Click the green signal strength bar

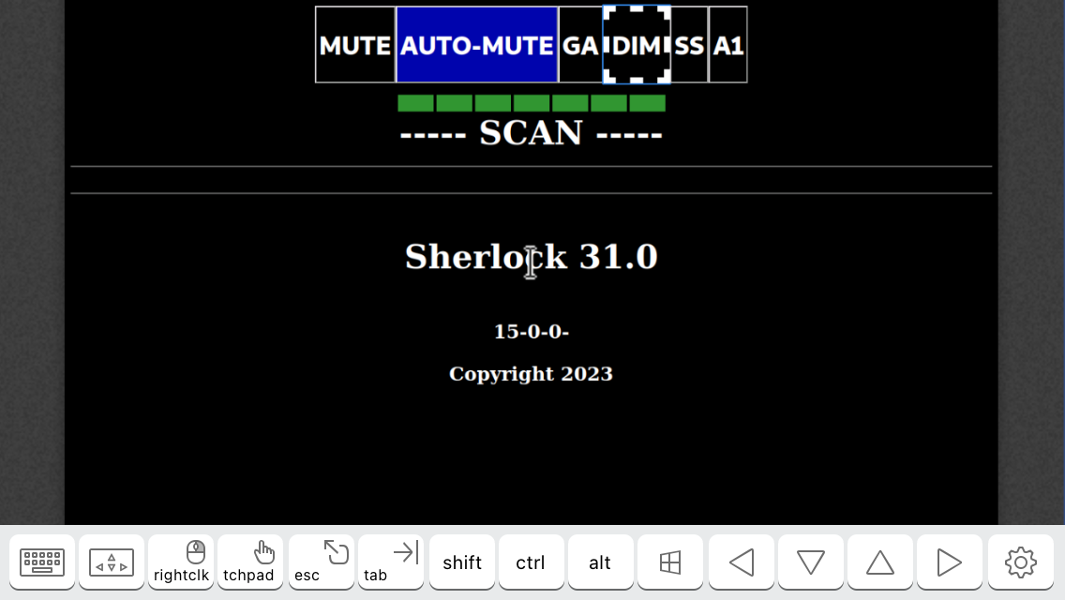point(531,103)
